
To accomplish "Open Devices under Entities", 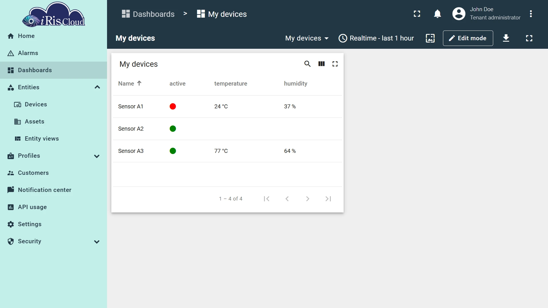I will pos(53,104).
